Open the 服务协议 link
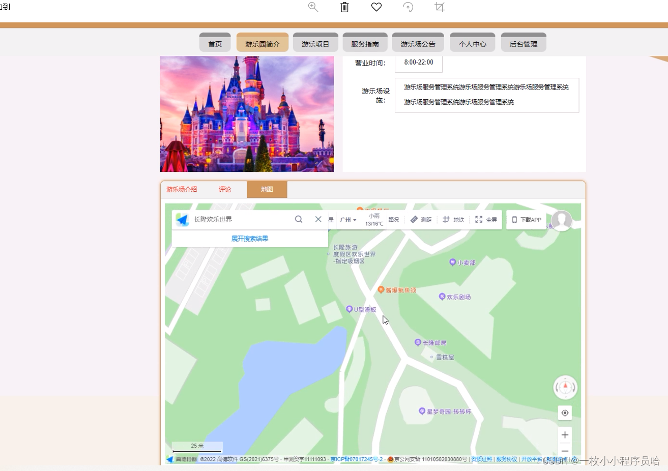Image resolution: width=668 pixels, height=471 pixels. (x=507, y=459)
